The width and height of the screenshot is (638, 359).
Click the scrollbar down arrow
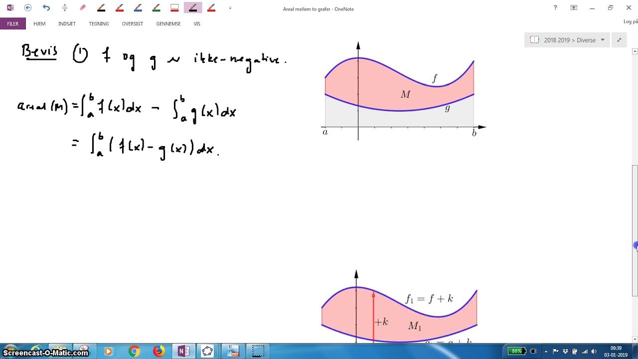click(635, 340)
